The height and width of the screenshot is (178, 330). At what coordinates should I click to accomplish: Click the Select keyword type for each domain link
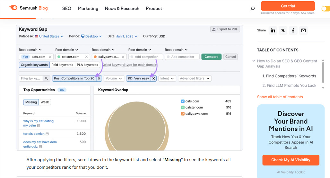point(129,65)
